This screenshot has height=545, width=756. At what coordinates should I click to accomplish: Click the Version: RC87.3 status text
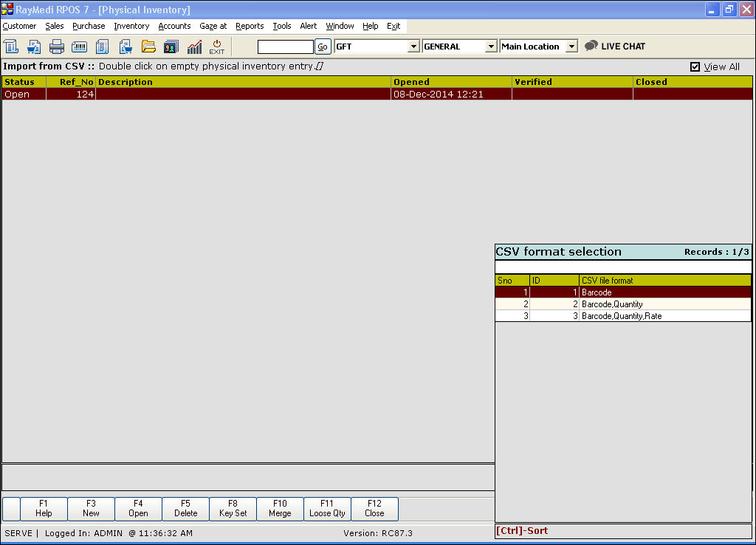(378, 533)
